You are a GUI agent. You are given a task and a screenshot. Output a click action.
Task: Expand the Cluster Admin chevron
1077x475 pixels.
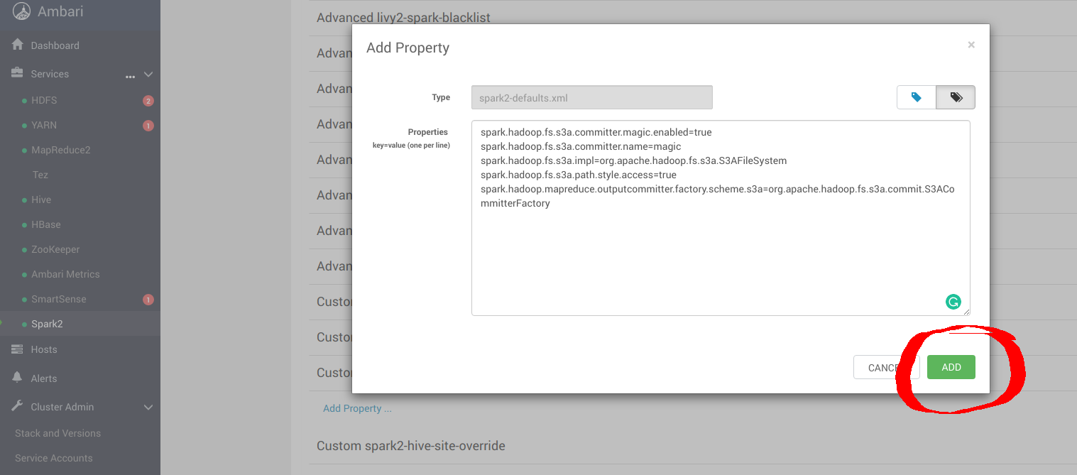148,407
